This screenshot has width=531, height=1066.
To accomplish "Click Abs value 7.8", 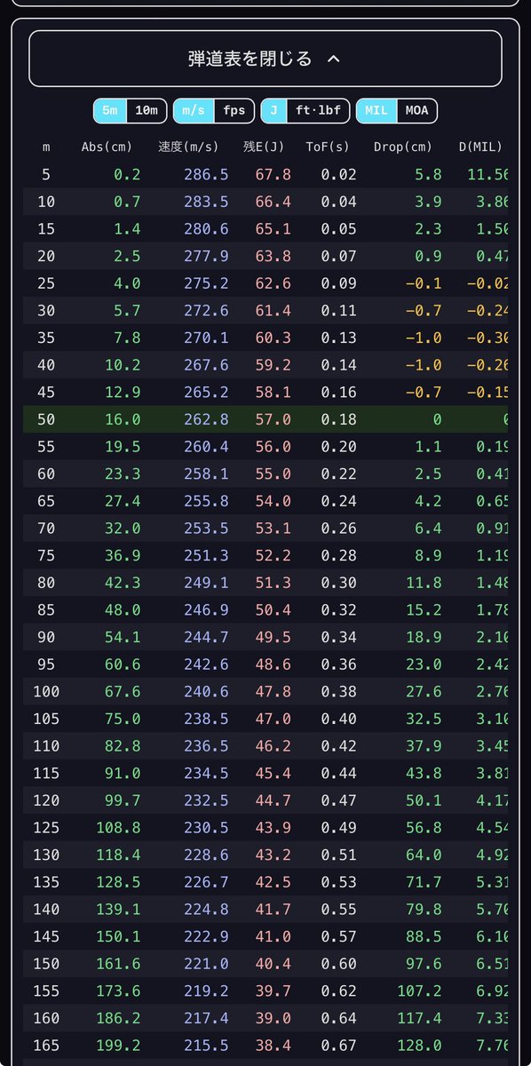I will click(127, 339).
